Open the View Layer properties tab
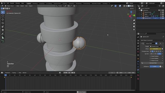 138,46
